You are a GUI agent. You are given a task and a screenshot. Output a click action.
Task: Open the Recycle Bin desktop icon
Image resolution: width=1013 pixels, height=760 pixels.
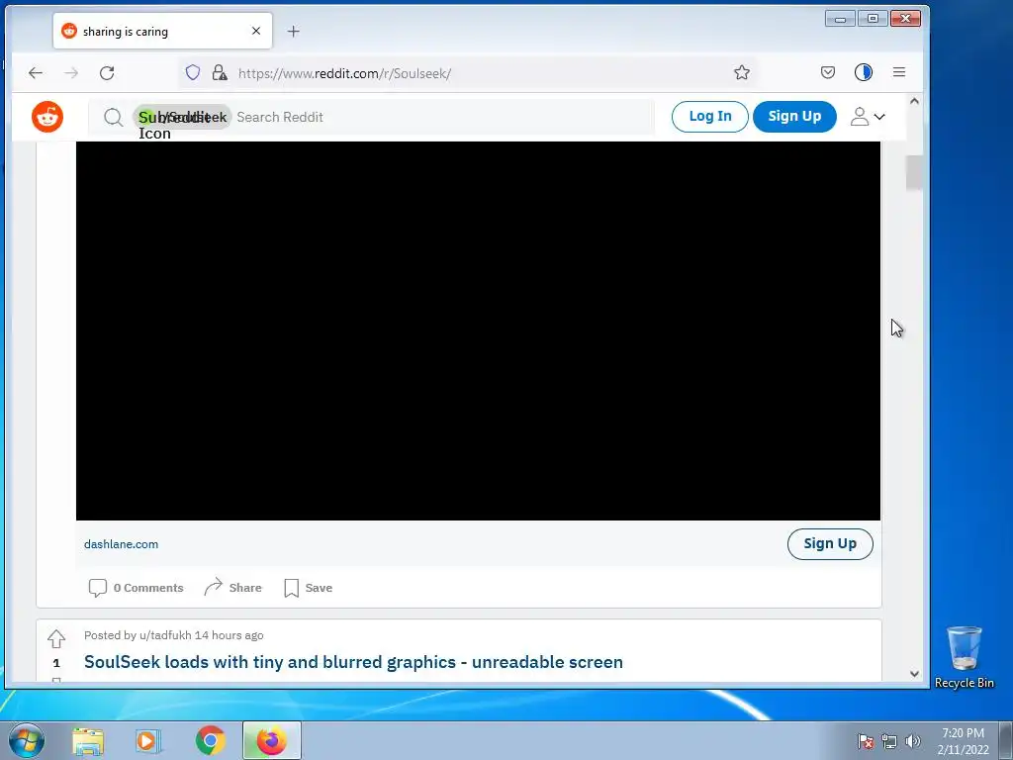pos(964,657)
